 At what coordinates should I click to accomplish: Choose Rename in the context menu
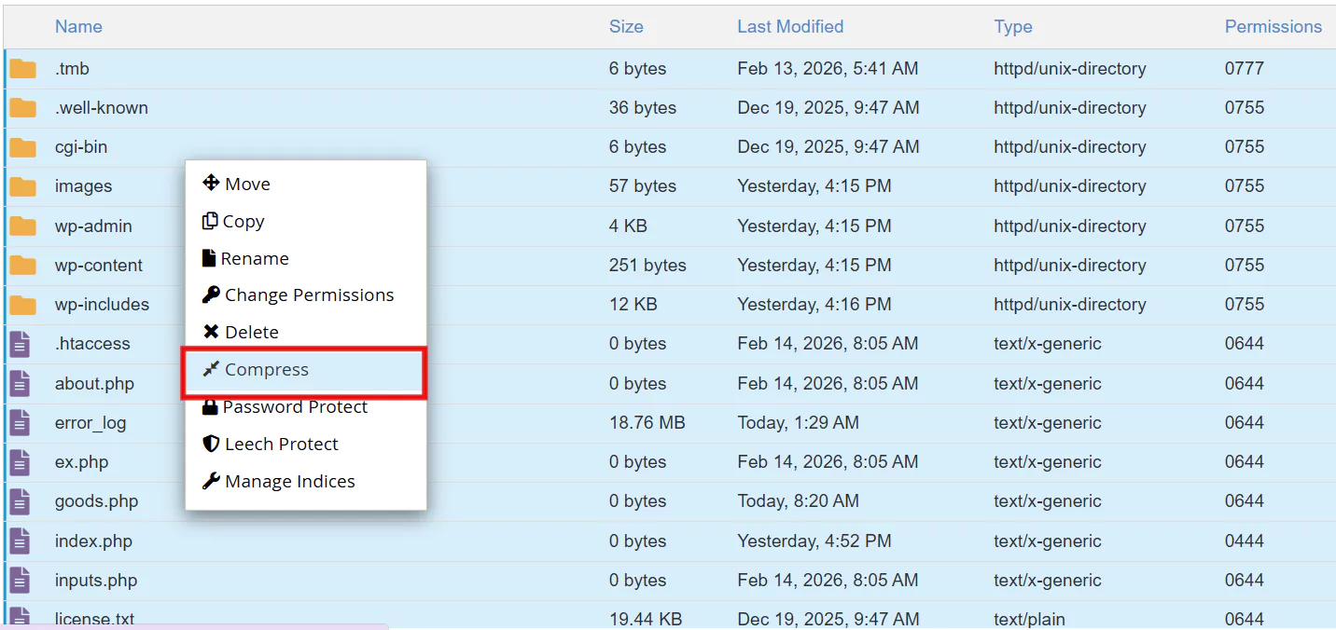[254, 259]
